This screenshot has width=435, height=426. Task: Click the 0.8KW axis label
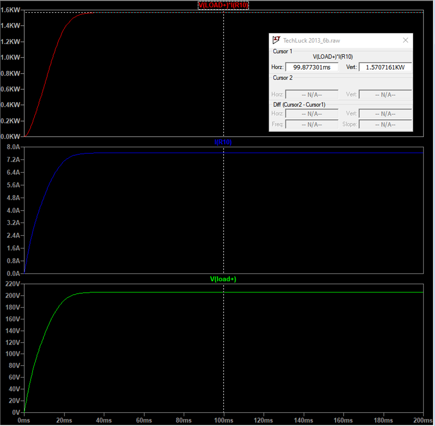point(10,74)
